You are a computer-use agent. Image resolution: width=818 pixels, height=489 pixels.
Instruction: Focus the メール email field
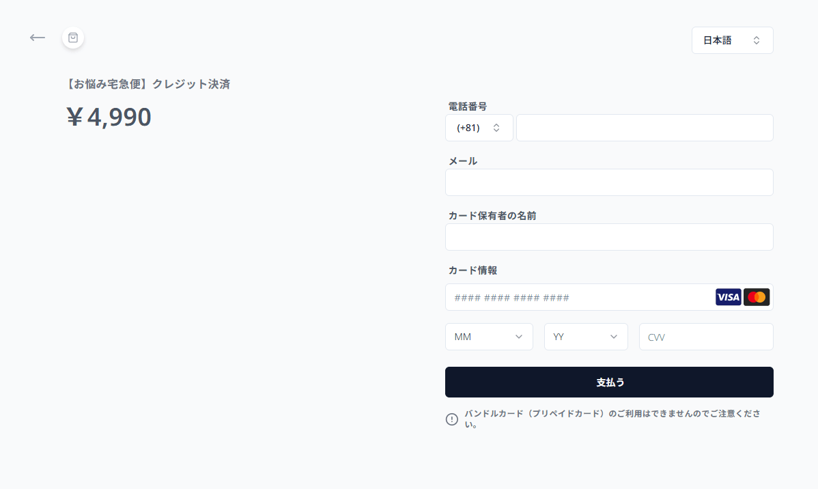609,182
